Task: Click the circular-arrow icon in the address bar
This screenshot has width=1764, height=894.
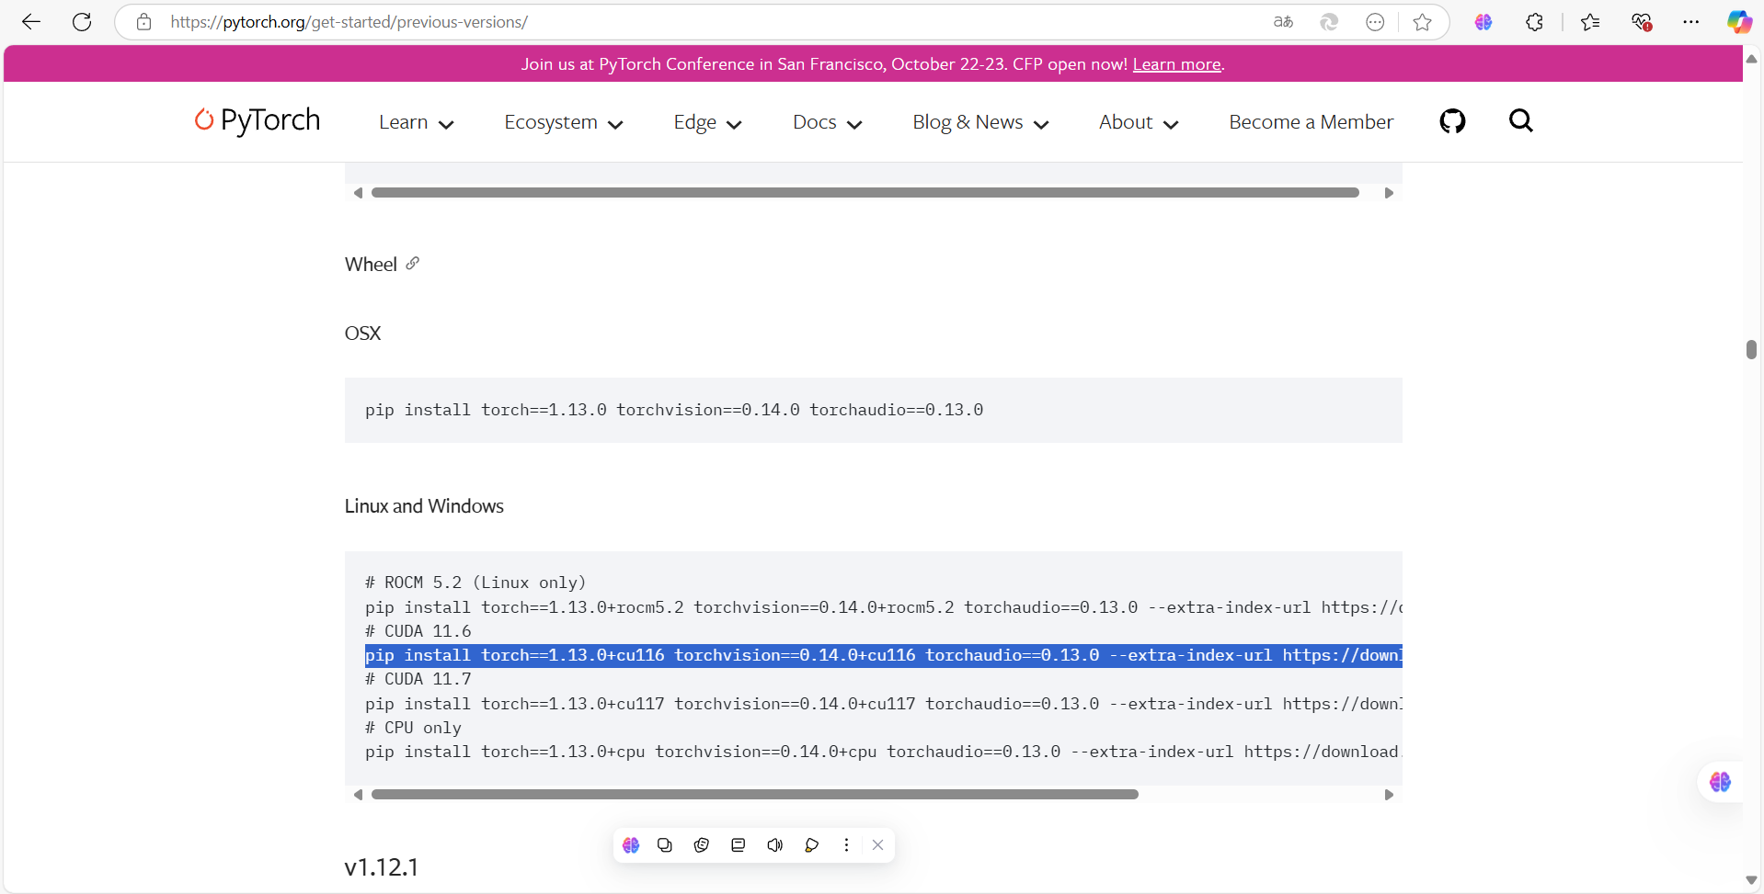Action: [1329, 22]
